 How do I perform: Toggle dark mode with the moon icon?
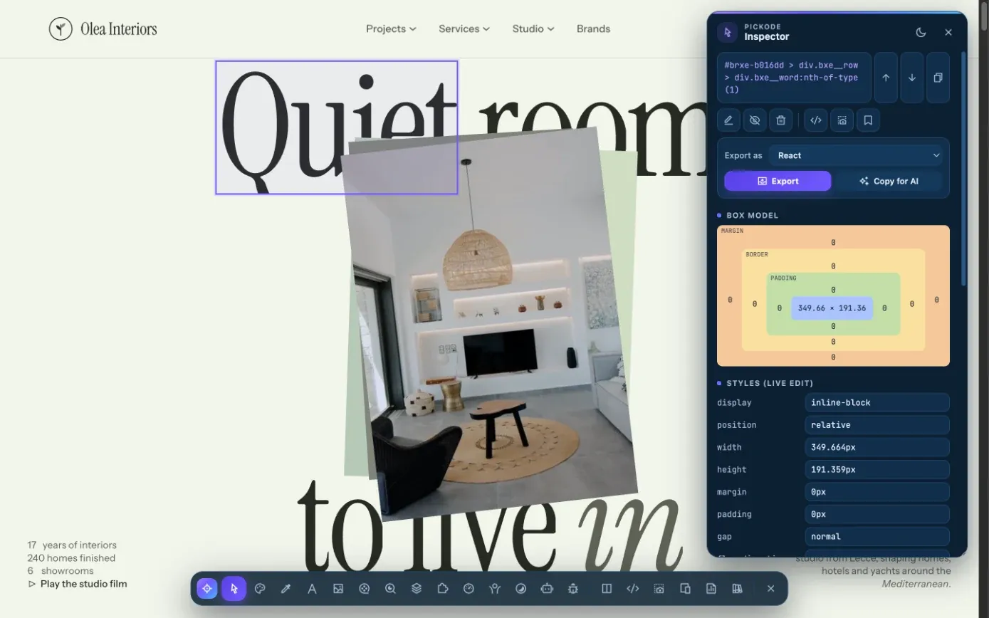click(x=921, y=32)
